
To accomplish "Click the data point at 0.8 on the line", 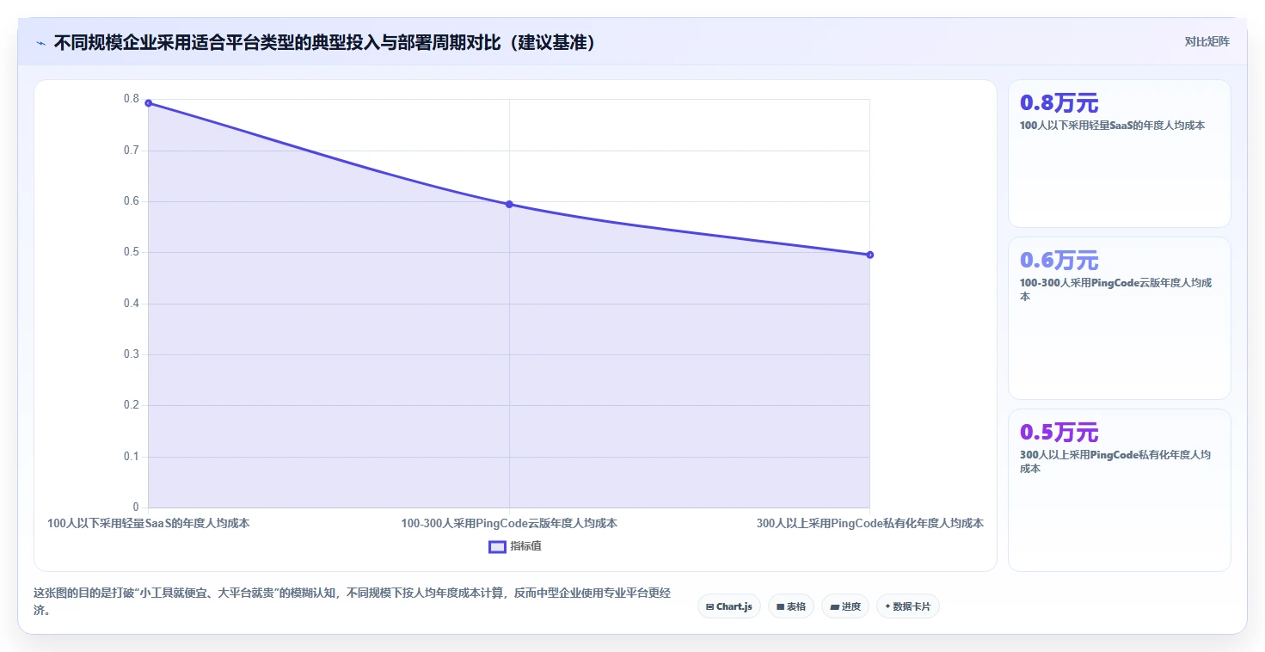I will (148, 103).
